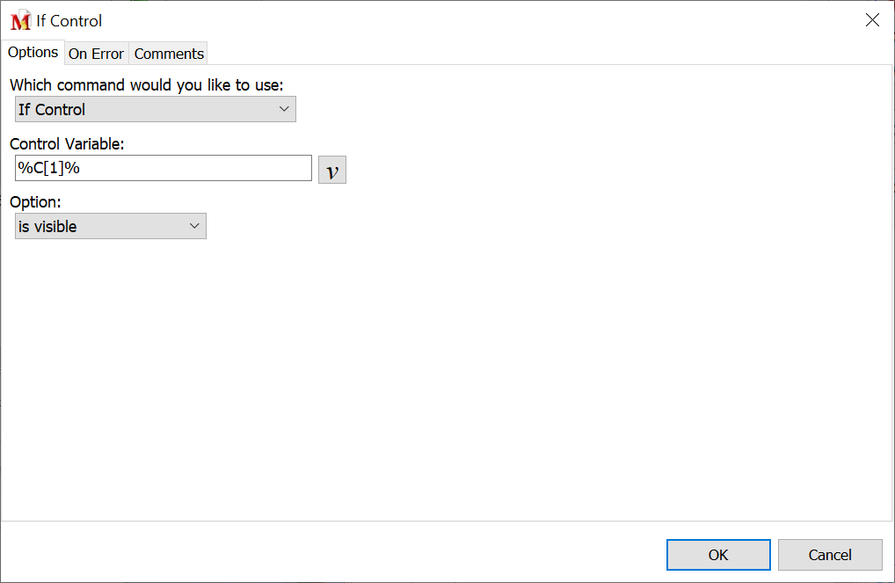Viewport: 895px width, 583px height.
Task: Switch to the Options tab
Action: pyautogui.click(x=33, y=53)
